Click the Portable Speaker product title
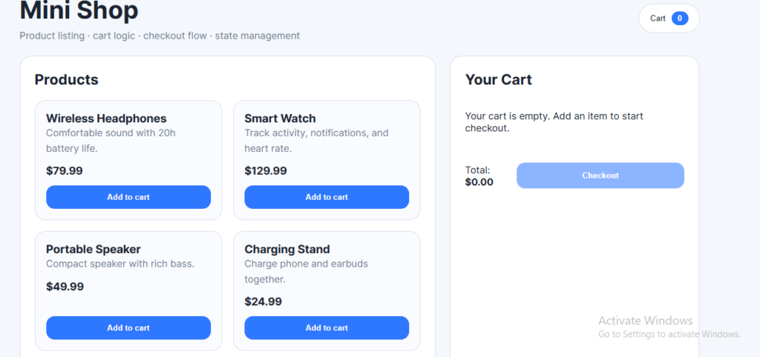The height and width of the screenshot is (357, 760). coord(93,249)
